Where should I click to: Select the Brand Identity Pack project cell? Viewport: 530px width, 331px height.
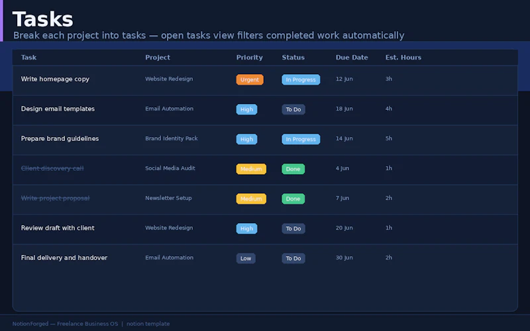pos(172,138)
